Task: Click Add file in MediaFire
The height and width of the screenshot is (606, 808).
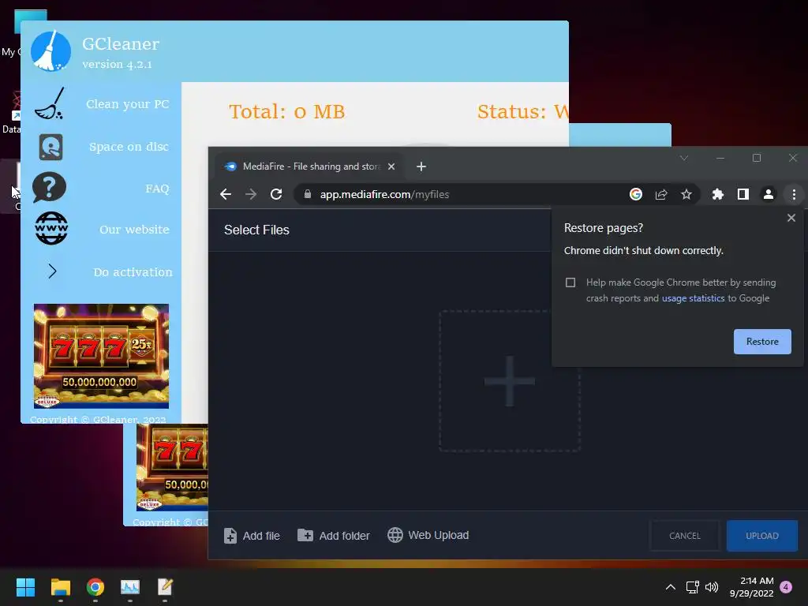Action: click(x=252, y=536)
